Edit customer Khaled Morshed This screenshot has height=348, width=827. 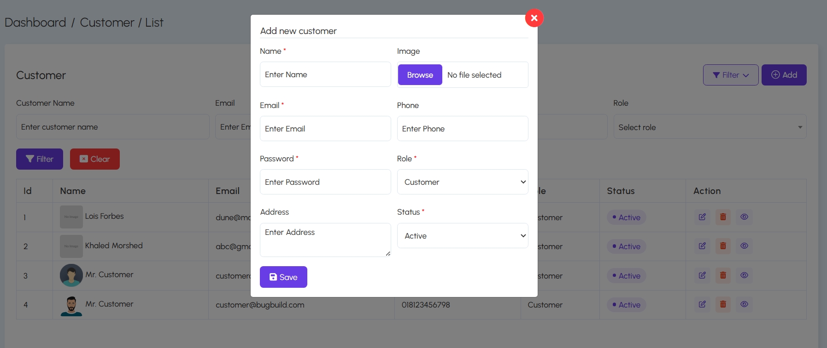point(702,246)
